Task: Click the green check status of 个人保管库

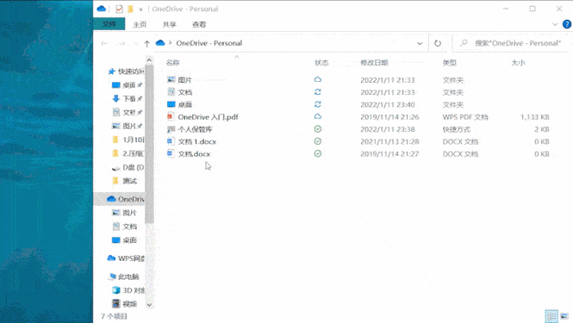Action: click(318, 129)
